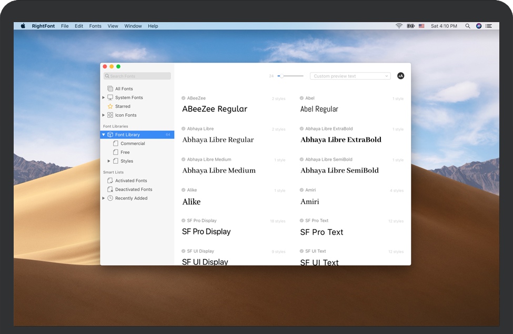Click the font size preview slider
The image size is (513, 334).
pyautogui.click(x=290, y=76)
